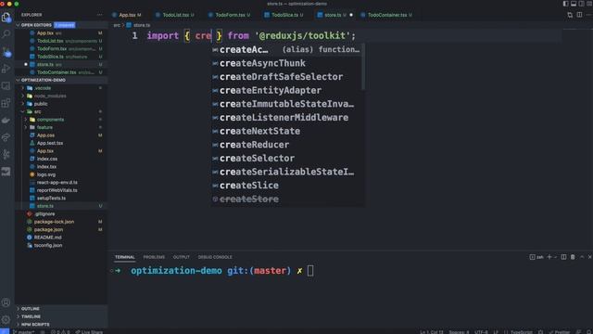The width and height of the screenshot is (593, 334).
Task: Maximize the panel with chevron up icon
Action: pyautogui.click(x=582, y=257)
